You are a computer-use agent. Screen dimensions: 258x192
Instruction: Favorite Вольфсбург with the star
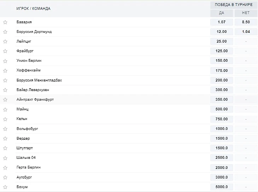5,129
